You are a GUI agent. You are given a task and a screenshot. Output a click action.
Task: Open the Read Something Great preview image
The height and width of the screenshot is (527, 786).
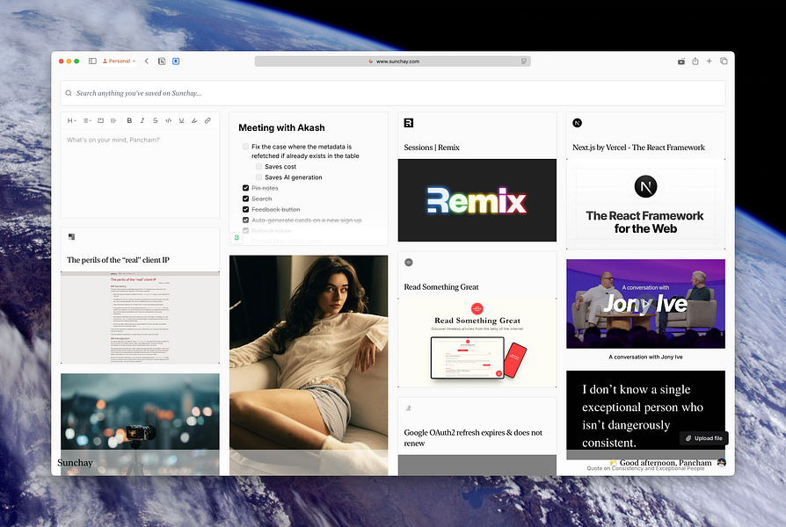click(x=477, y=343)
